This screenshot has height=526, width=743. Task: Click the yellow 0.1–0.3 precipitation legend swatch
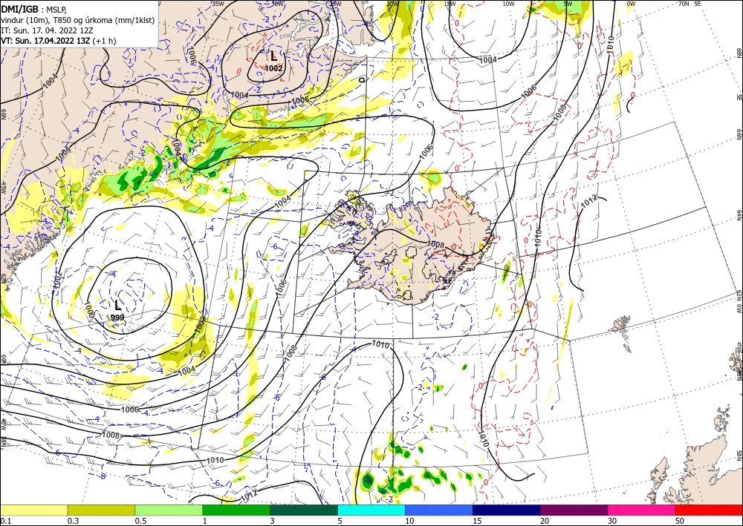tap(34, 510)
